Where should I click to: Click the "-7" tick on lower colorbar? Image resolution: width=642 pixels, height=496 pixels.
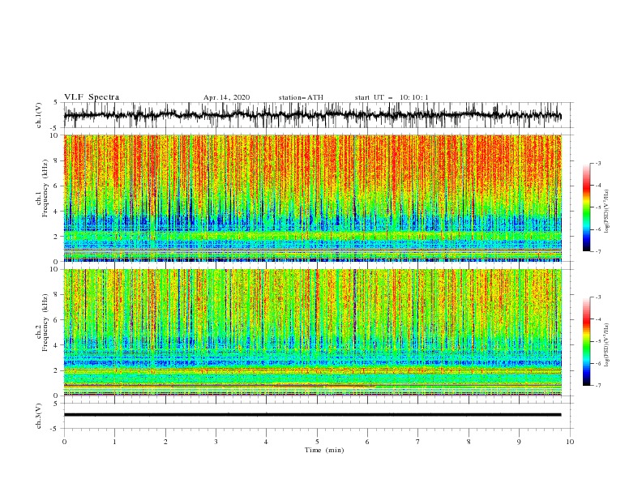point(598,385)
